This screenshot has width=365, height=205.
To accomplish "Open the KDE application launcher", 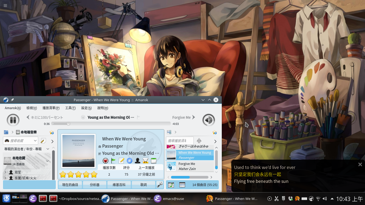I will pyautogui.click(x=6, y=198).
